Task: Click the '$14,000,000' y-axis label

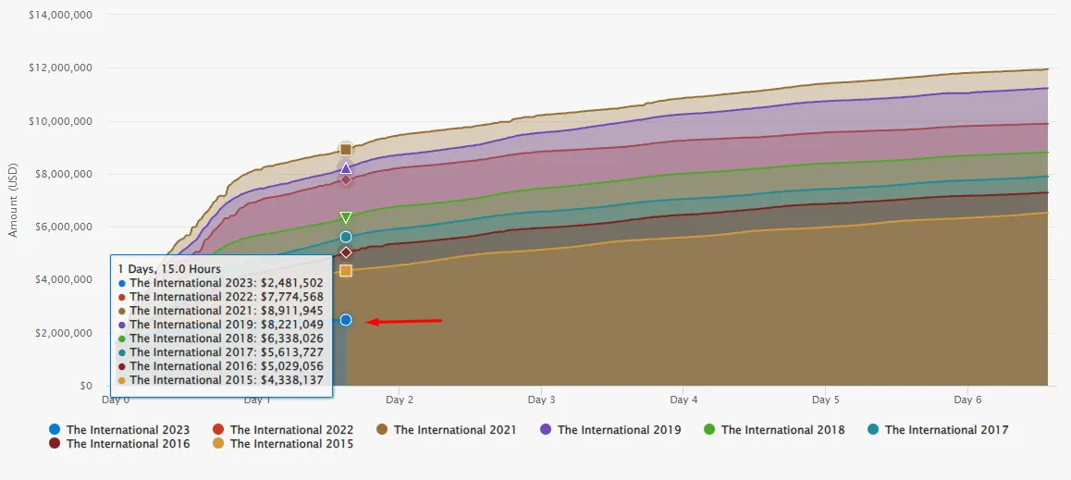Action: pos(61,15)
